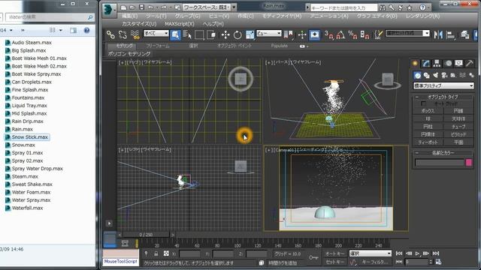Viewport: 481px width, 270px height.
Task: Click the 3ds Max application logo button
Action: tap(109, 10)
